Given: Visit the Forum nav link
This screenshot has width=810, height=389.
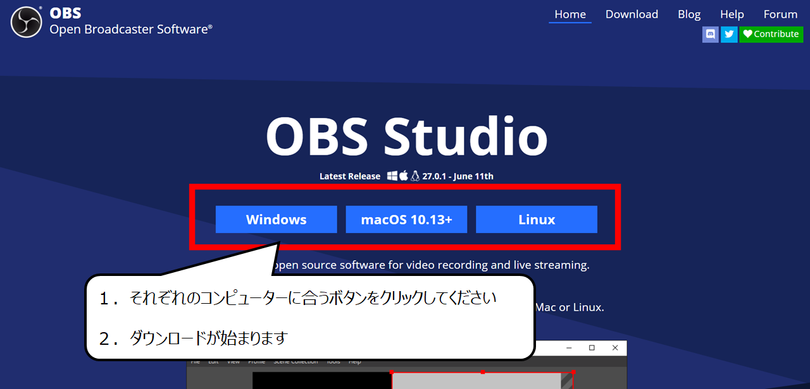Looking at the screenshot, I should tap(780, 15).
